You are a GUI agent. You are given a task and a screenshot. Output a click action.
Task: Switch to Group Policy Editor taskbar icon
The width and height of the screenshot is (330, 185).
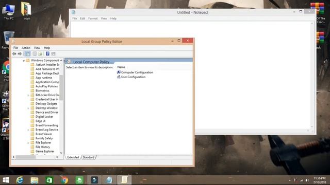(x=124, y=180)
